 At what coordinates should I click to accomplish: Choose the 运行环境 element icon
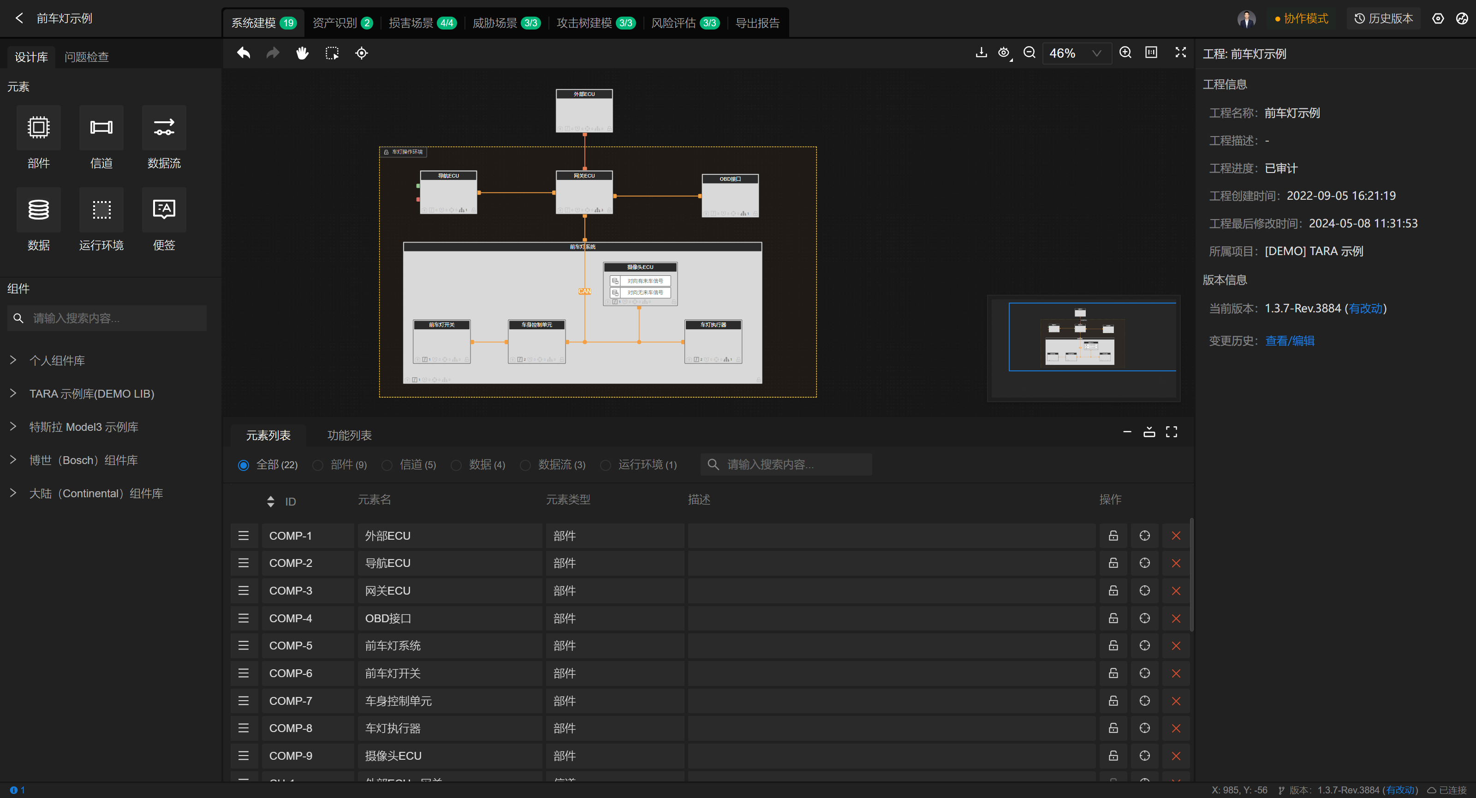[101, 209]
